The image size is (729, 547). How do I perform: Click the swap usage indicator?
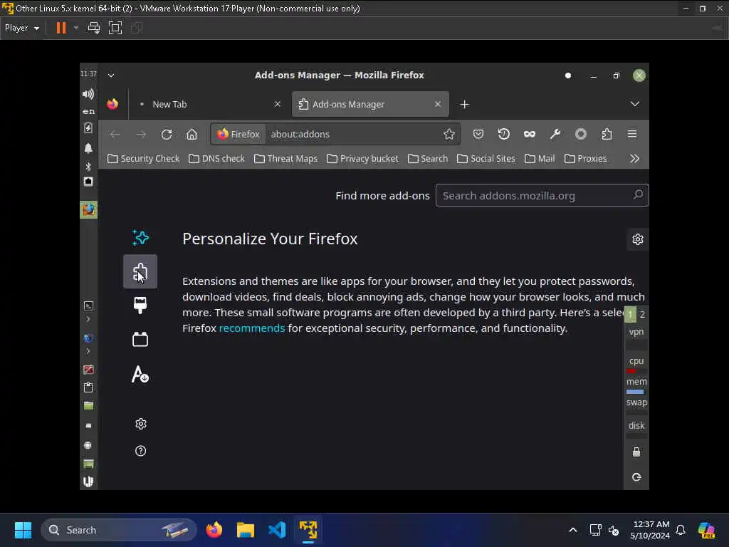[x=636, y=402]
